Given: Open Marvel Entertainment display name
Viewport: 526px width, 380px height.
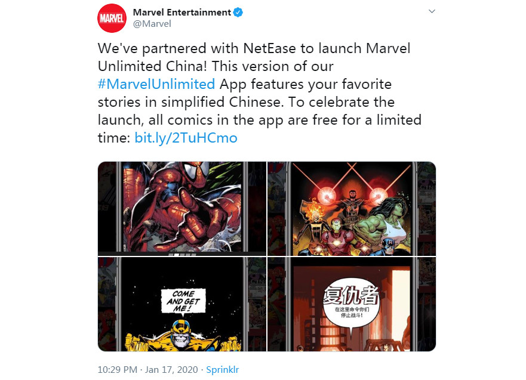Looking at the screenshot, I should (x=182, y=13).
